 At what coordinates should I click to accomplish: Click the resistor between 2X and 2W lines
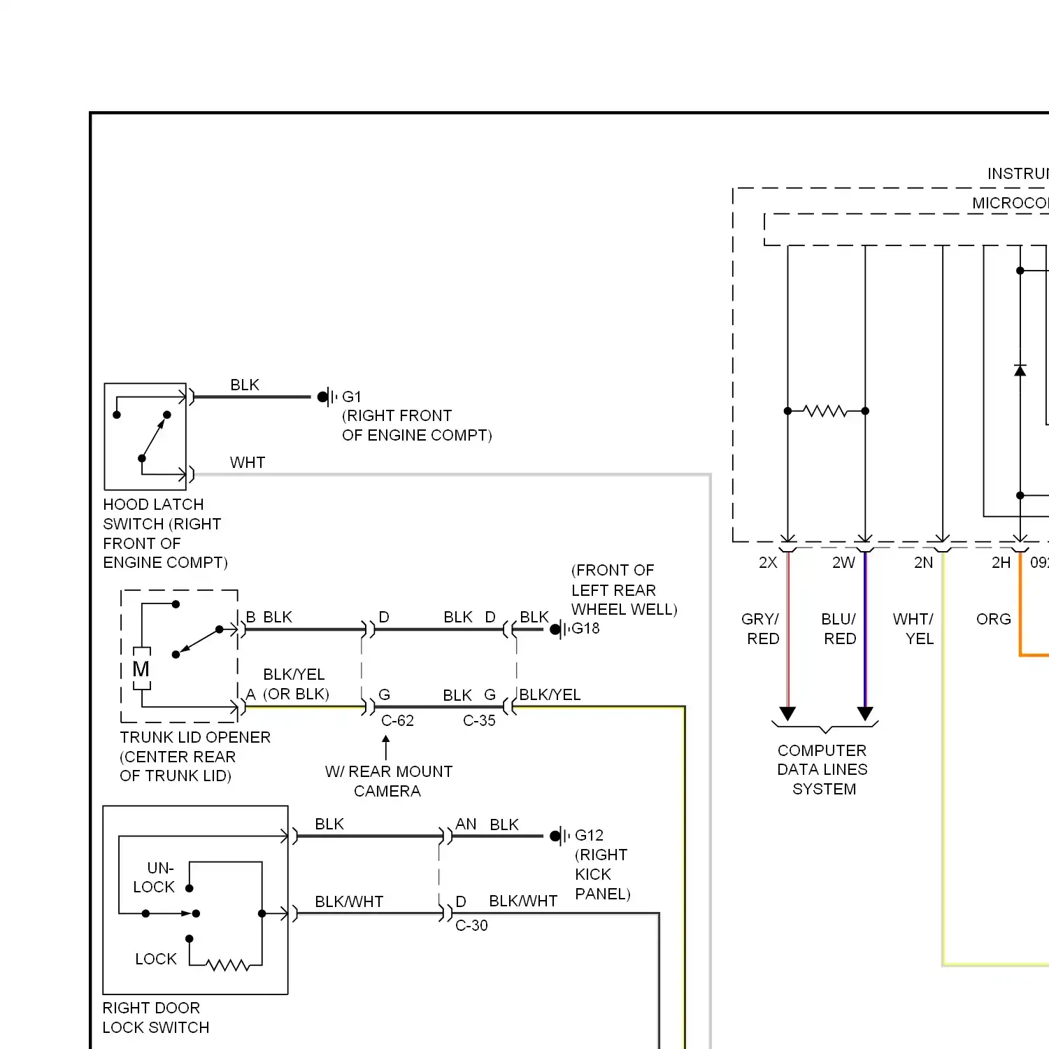826,411
